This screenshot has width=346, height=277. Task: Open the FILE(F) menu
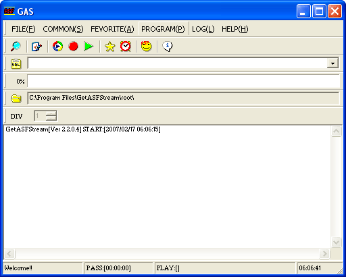click(24, 29)
